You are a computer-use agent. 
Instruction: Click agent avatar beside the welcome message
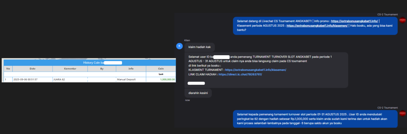point(402,20)
